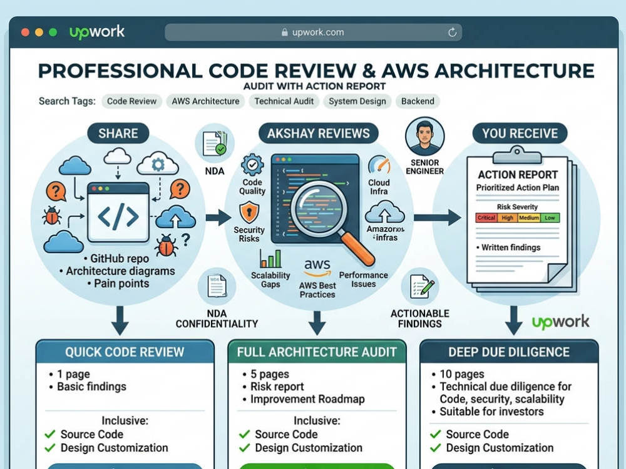This screenshot has height=469, width=626.
Task: Click Design Customization checkmark in Full Architecture Audit
Action: [244, 448]
